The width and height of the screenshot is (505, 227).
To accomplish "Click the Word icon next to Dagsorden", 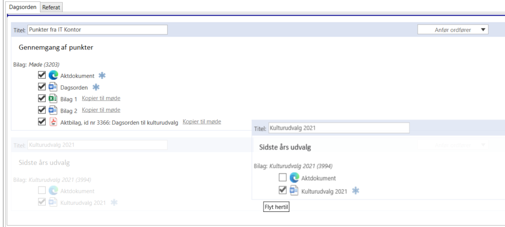I will click(x=53, y=87).
